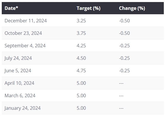This screenshot has height=117, width=165.
Task: Click the Date* column header
Action: tap(11, 8)
